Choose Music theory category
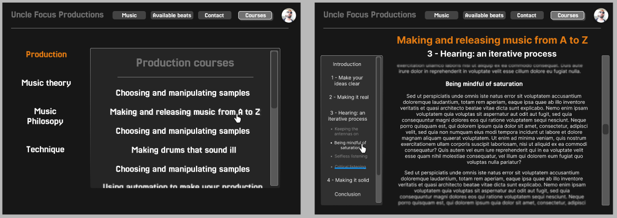 (46, 83)
